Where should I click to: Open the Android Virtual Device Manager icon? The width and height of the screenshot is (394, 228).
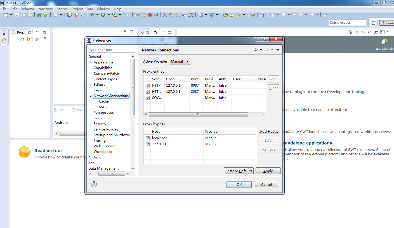(x=46, y=15)
